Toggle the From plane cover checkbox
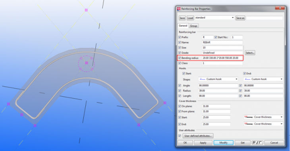Image resolution: width=290 pixels, height=151 pixels. pyautogui.click(x=180, y=111)
